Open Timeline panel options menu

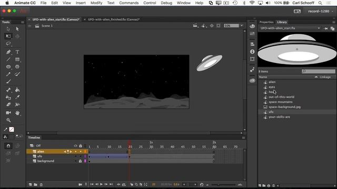tap(243, 138)
